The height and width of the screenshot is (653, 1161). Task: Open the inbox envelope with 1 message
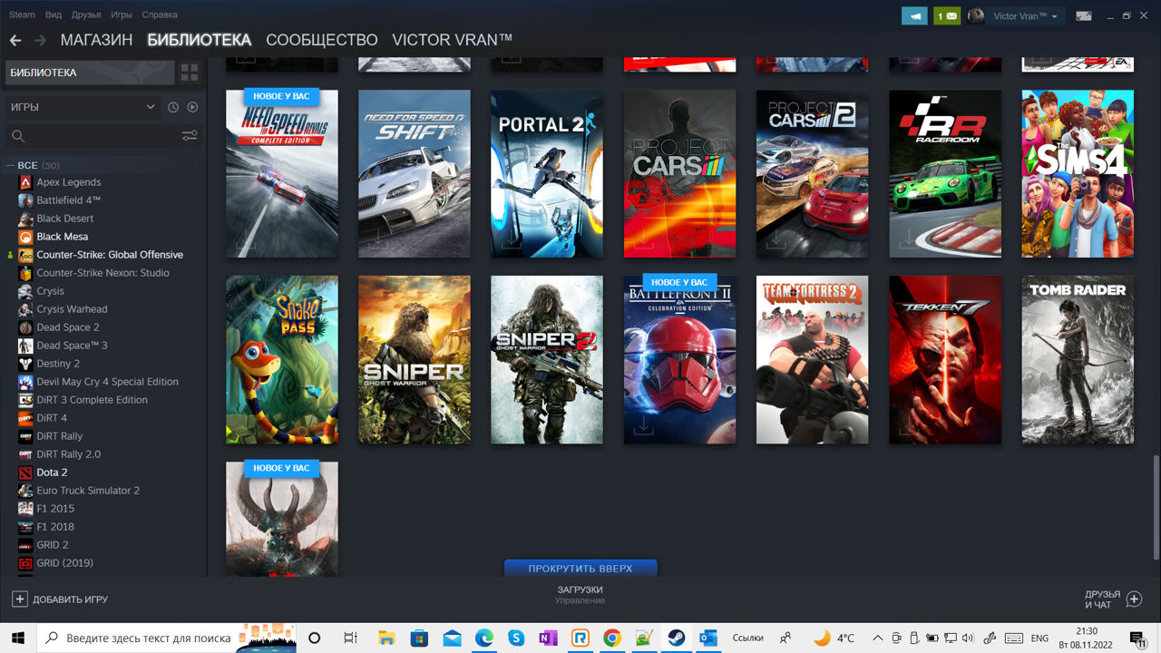pyautogui.click(x=947, y=15)
